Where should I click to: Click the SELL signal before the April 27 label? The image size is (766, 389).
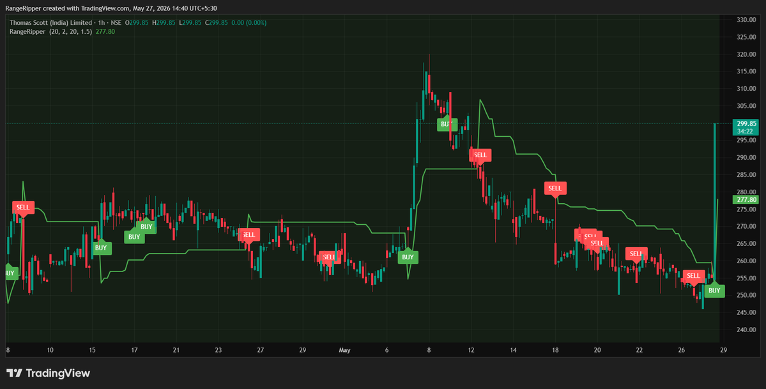click(x=249, y=234)
